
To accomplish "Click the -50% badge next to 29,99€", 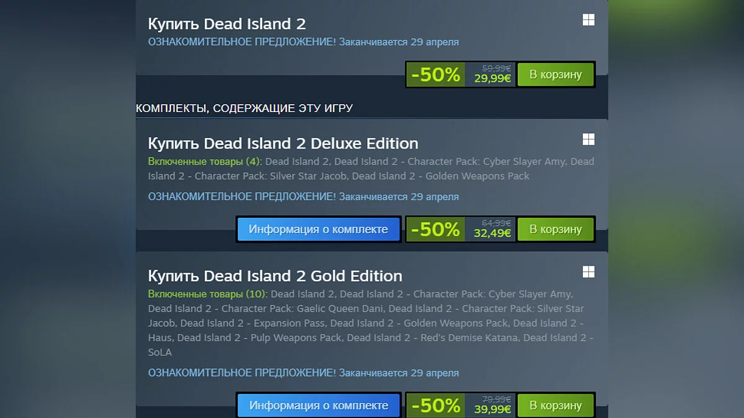I will click(x=435, y=75).
